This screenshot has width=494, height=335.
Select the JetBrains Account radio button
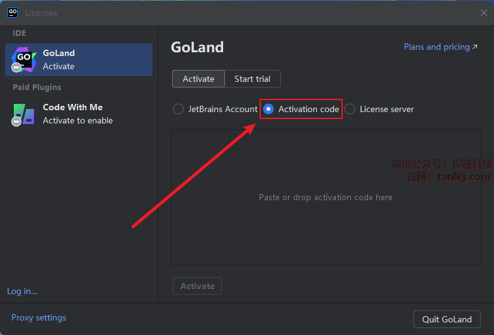178,109
